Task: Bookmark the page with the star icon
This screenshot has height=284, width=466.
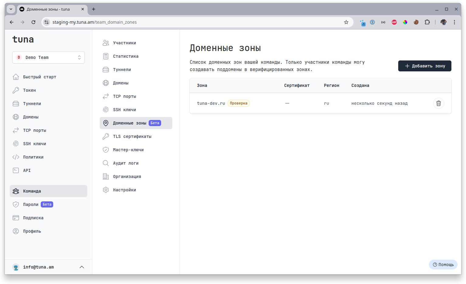Action: [x=346, y=22]
